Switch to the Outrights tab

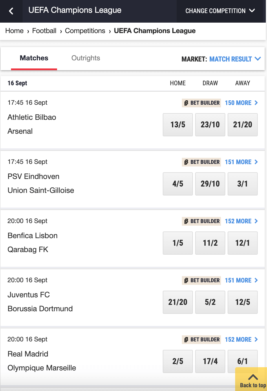86,58
